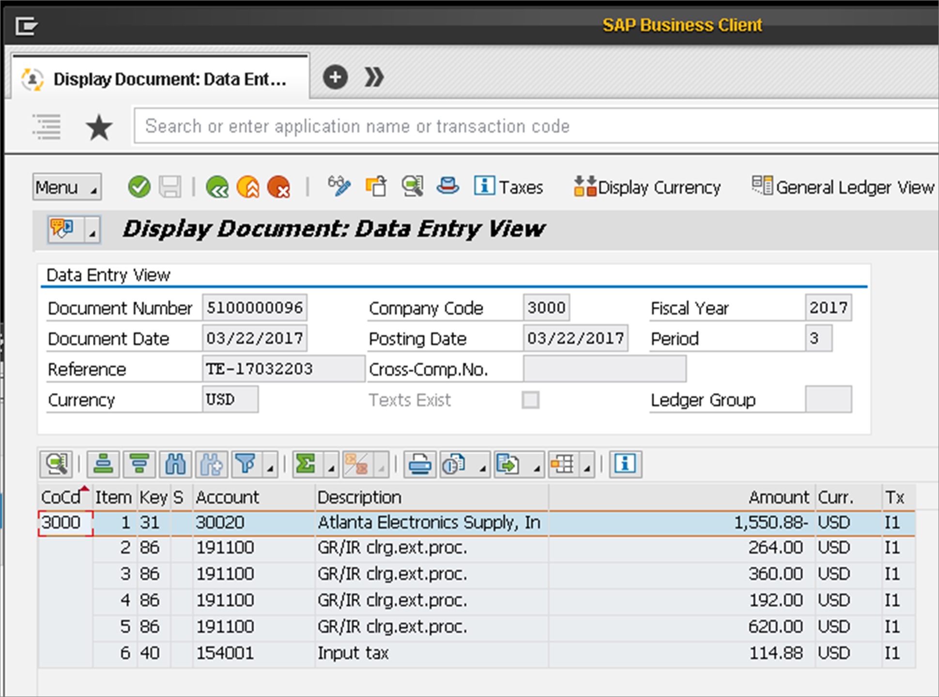
Task: Add a new tab with plus icon
Action: [x=335, y=77]
